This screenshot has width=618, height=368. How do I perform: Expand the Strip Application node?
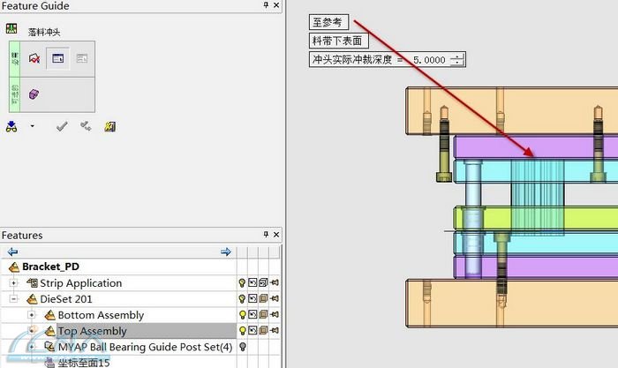14,283
